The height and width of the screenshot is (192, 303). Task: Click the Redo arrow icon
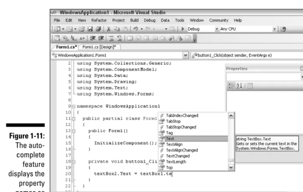pos(148,29)
